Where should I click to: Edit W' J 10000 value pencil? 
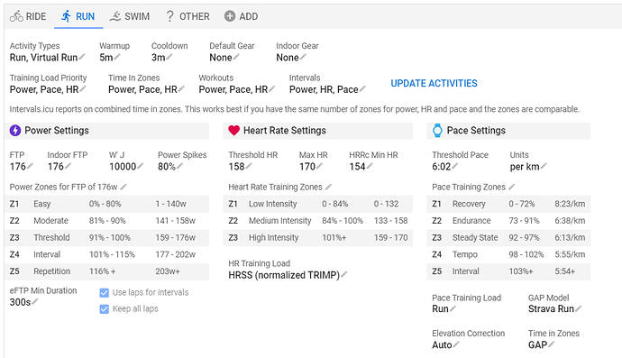[140, 166]
